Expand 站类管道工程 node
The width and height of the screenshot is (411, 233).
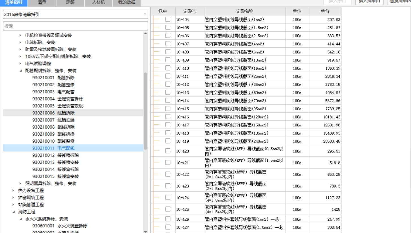(x=13, y=205)
